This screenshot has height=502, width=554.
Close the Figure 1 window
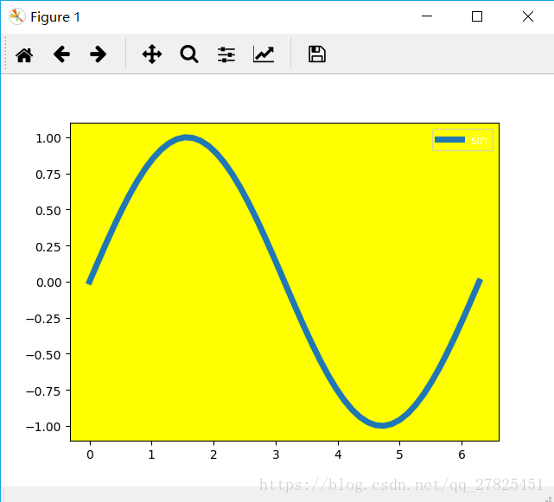[528, 16]
